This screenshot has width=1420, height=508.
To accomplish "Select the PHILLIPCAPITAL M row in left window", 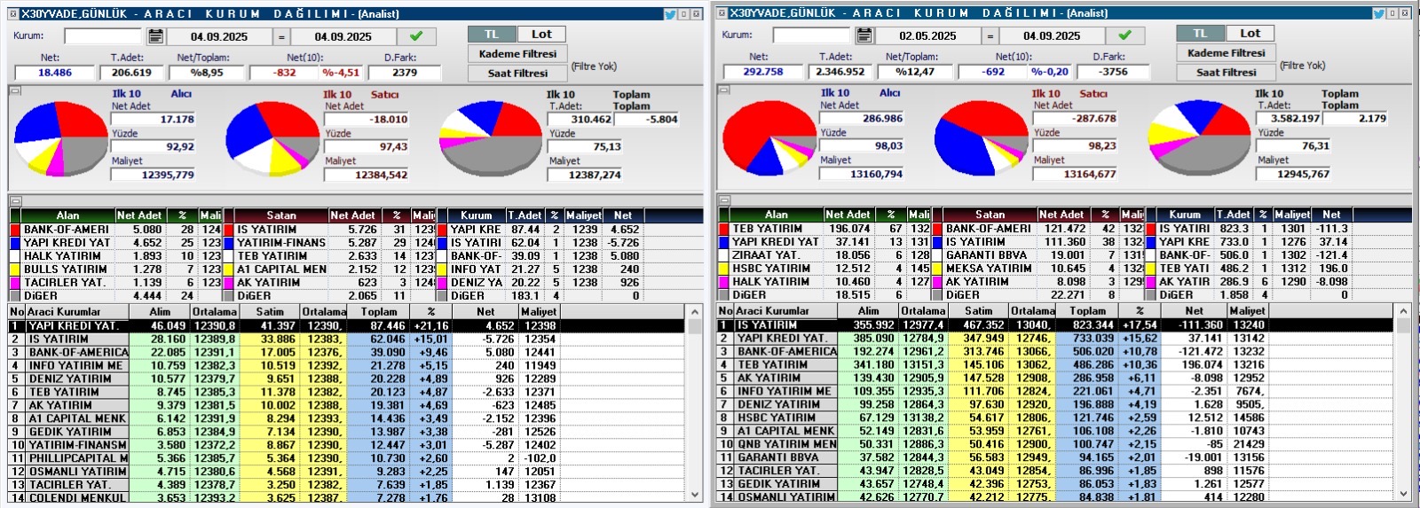I will (x=347, y=458).
